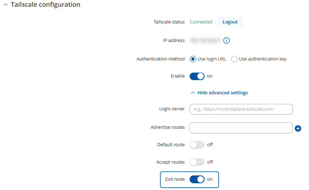The width and height of the screenshot is (309, 190).
Task: Click the Tailscale configuration heading
Action: coord(45,5)
